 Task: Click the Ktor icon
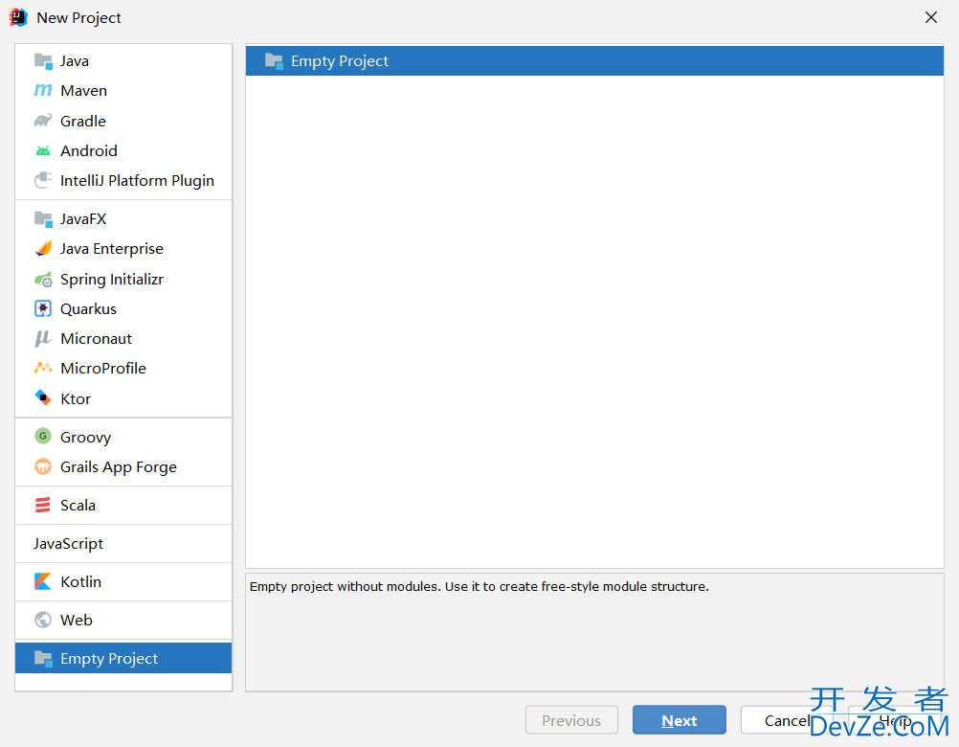(43, 398)
